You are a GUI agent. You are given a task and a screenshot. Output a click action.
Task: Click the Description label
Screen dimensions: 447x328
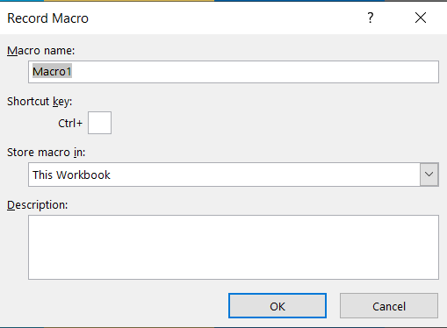coord(37,205)
